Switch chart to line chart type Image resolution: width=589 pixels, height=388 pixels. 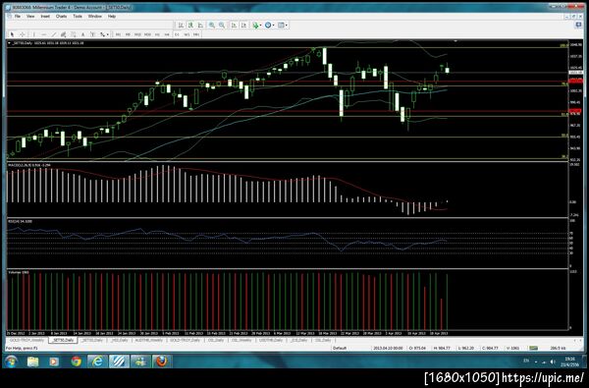coord(200,26)
